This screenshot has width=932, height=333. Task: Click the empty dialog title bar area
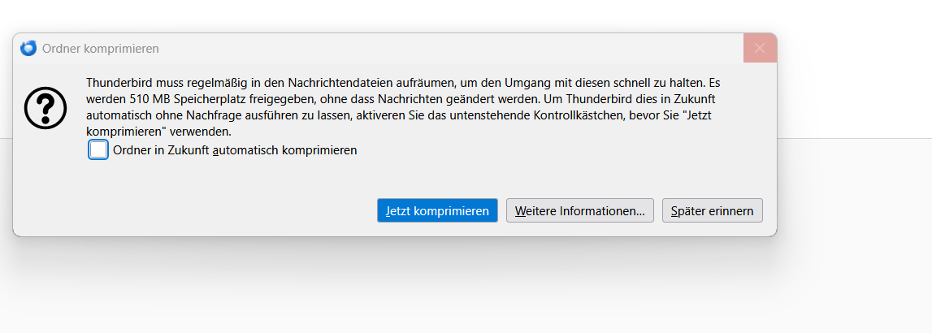click(447, 48)
